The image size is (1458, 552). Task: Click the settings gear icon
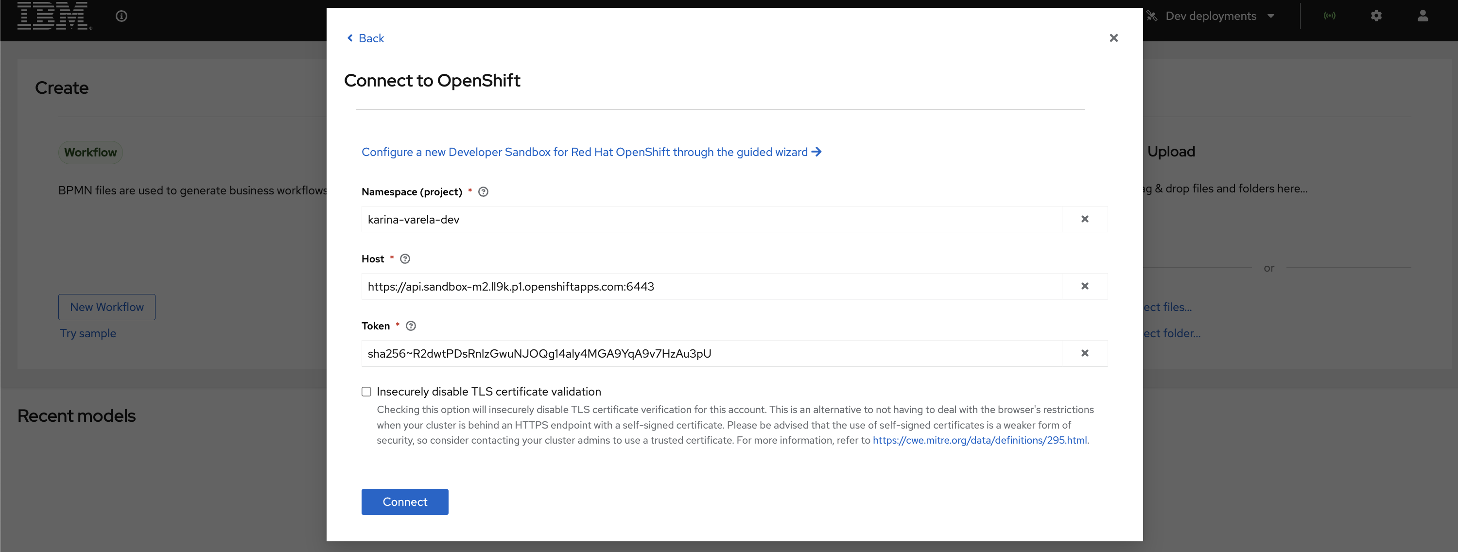tap(1376, 16)
